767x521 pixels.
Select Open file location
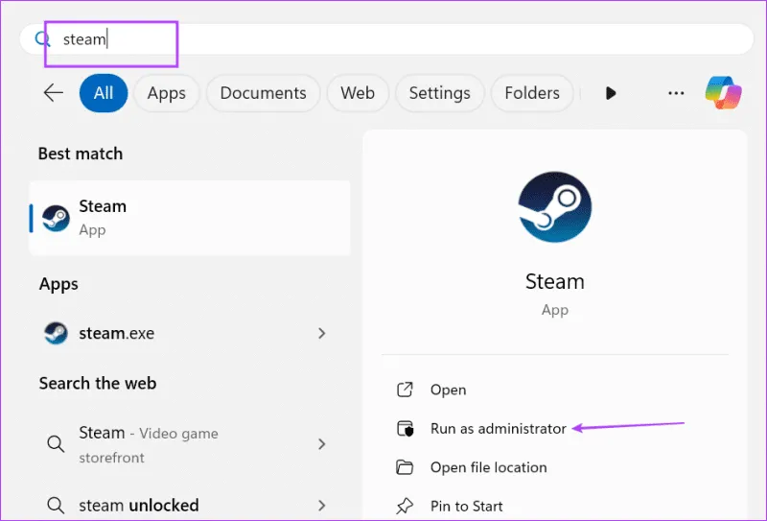(488, 467)
